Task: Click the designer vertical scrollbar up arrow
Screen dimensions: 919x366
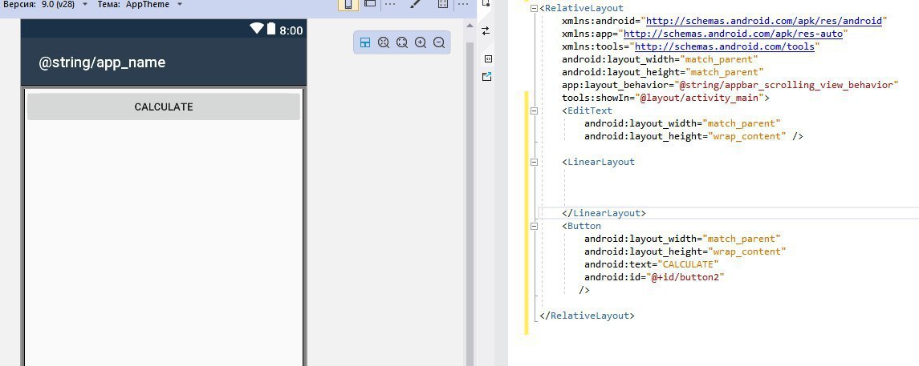Action: (x=470, y=25)
